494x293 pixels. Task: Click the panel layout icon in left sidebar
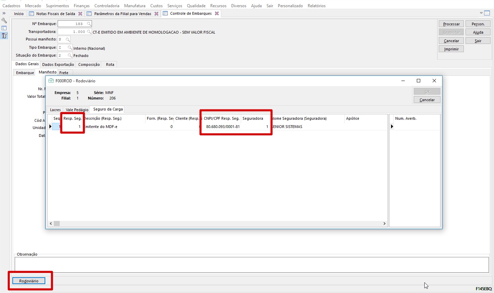(x=4, y=28)
